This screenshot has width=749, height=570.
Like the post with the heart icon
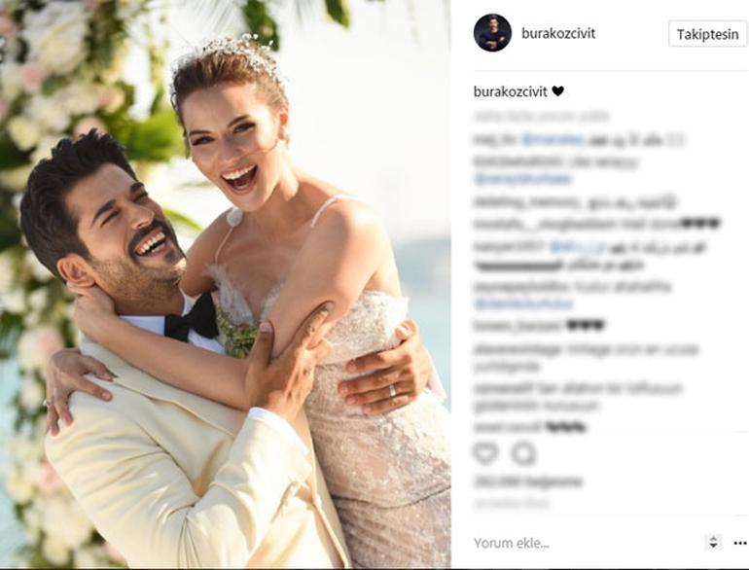(485, 453)
